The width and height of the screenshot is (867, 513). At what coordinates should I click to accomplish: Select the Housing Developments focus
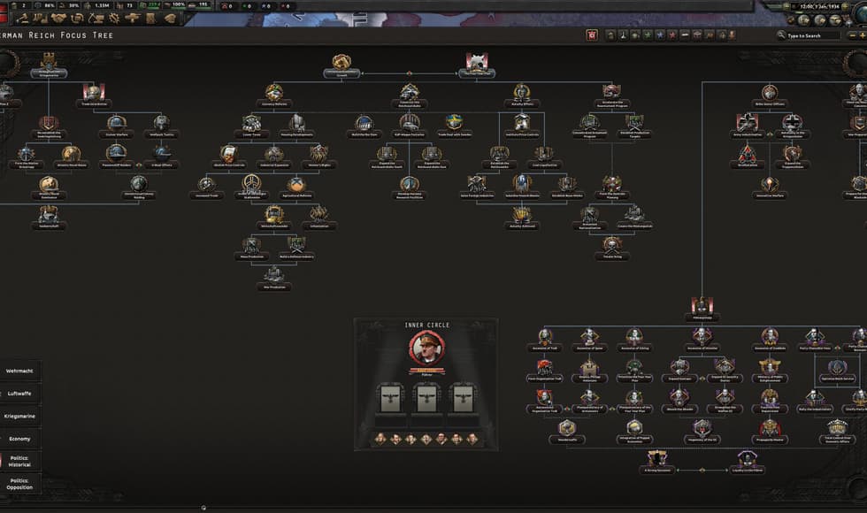[x=297, y=126]
